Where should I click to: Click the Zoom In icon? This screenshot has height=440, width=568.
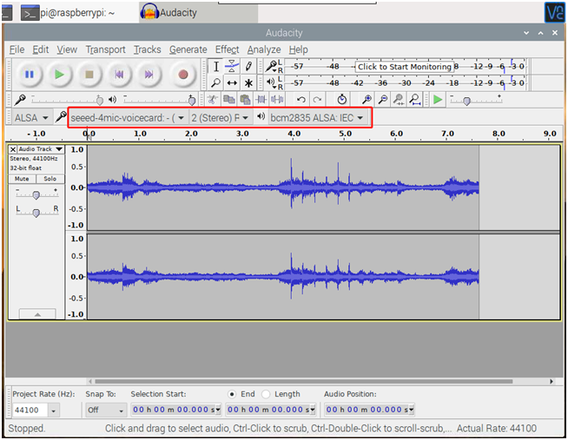click(x=367, y=99)
